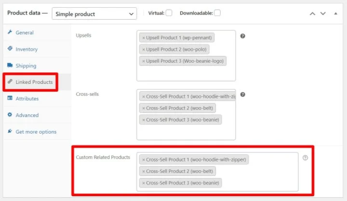Remove Upsell Product 3 (Woo-beanie-logo) tag

point(144,61)
